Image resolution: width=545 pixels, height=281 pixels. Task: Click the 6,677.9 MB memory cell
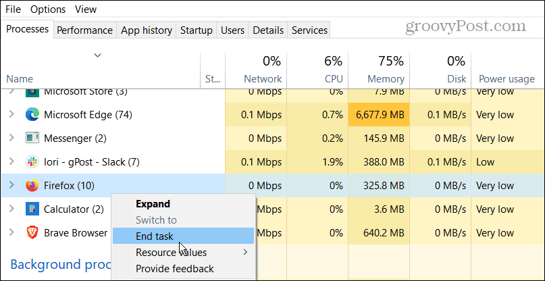(x=379, y=115)
